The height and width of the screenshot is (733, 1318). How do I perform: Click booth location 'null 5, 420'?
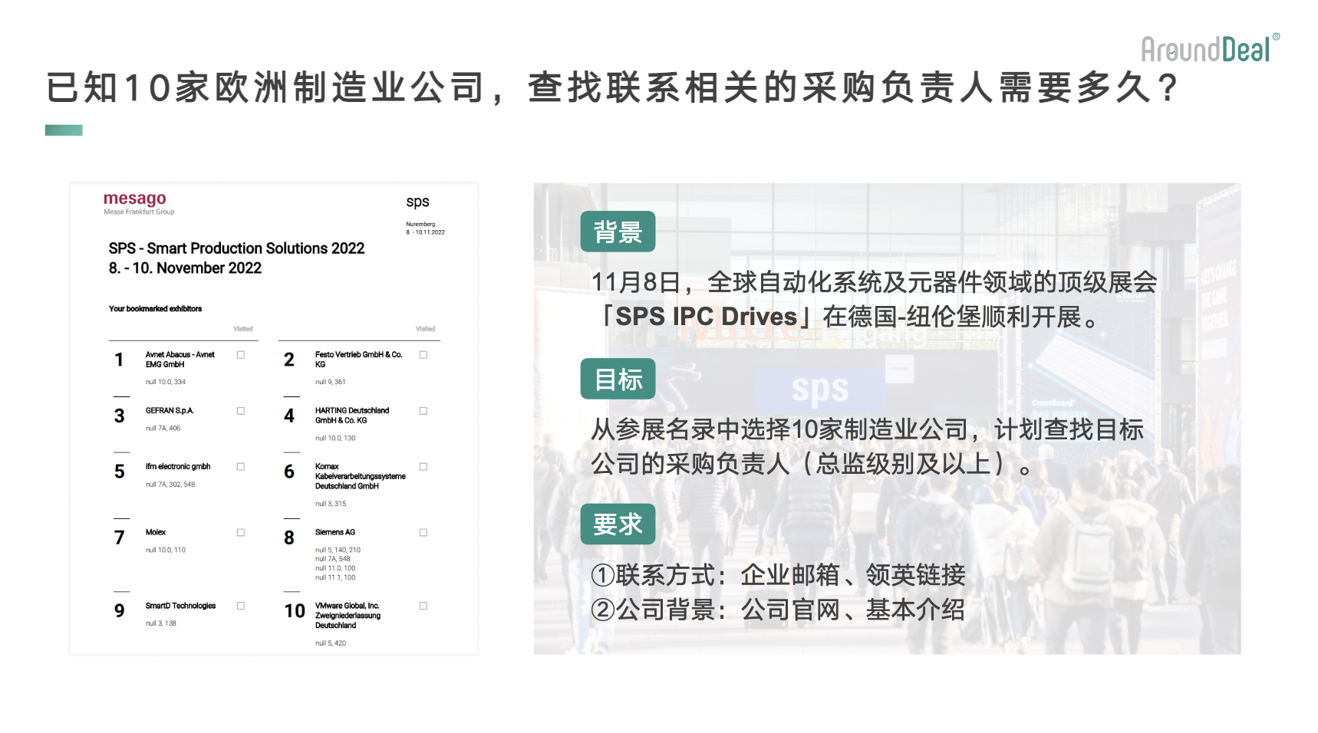click(x=331, y=643)
